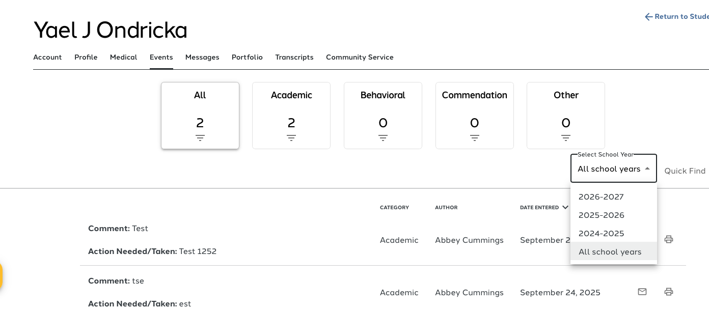Click the print icon for the tse event

(x=669, y=292)
